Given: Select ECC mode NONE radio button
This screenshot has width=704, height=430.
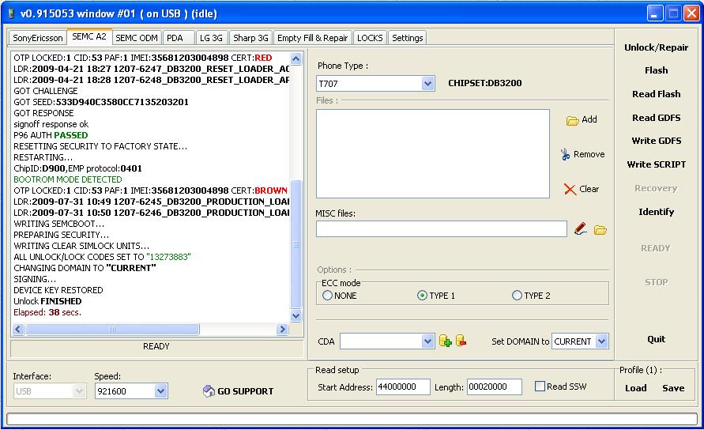Looking at the screenshot, I should pos(327,296).
